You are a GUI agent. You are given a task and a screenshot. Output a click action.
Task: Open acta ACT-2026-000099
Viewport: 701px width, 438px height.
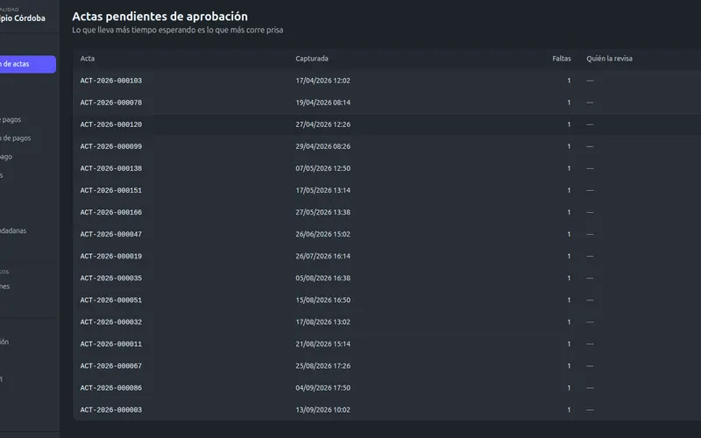pos(111,146)
